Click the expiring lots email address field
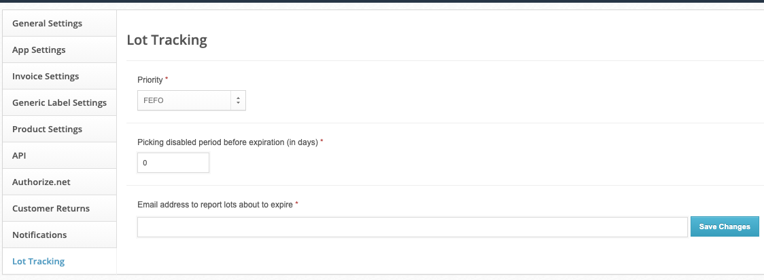 (412, 227)
